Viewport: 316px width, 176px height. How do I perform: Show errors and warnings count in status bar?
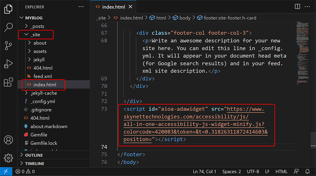(25, 171)
